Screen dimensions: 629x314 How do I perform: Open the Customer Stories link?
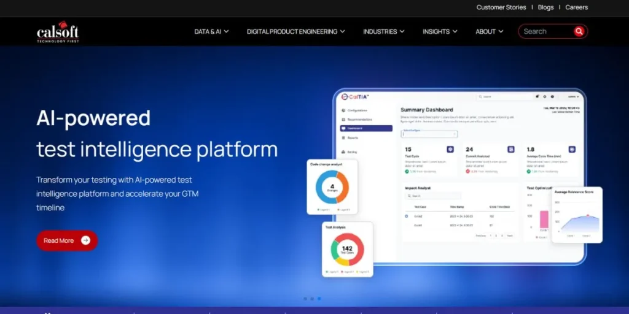[x=501, y=7]
